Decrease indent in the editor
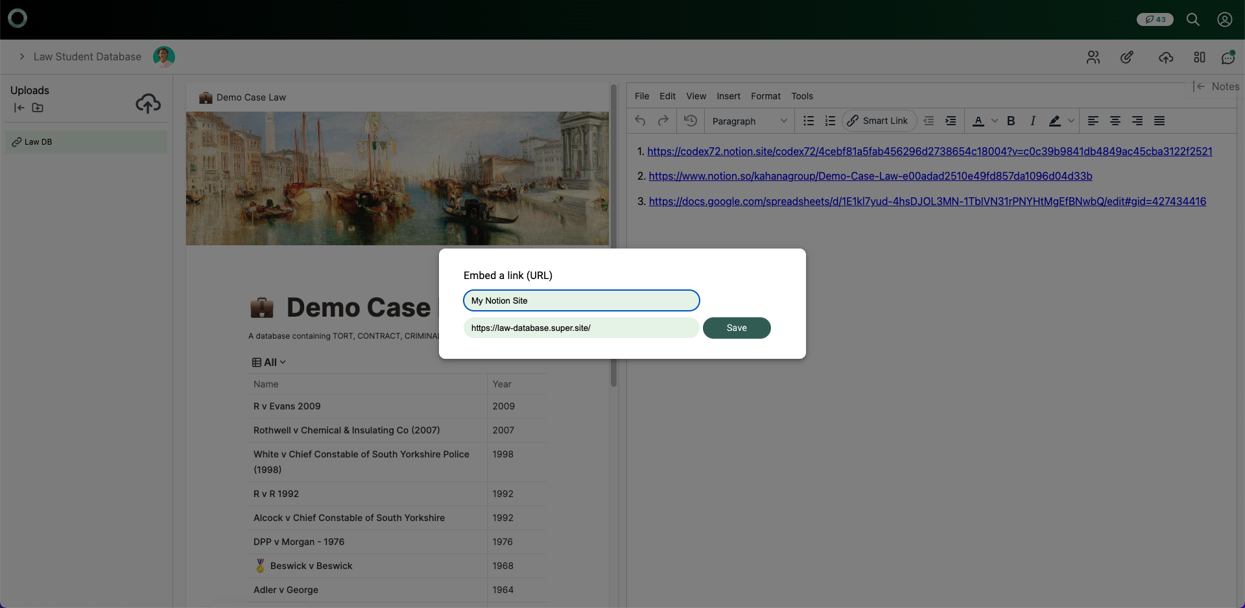The height and width of the screenshot is (608, 1245). [929, 121]
